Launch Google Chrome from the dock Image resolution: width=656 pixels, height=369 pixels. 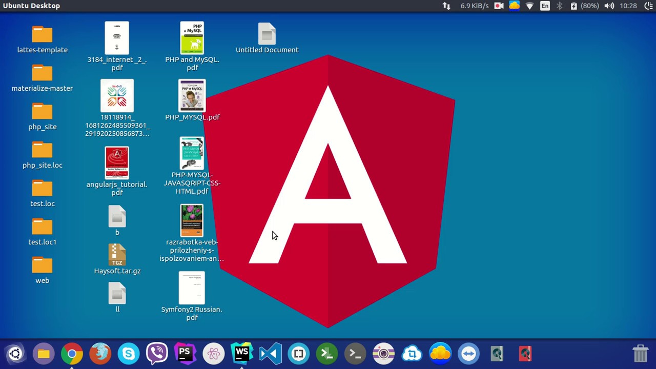coord(72,354)
